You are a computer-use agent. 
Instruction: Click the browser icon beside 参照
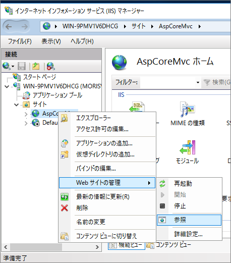coord(162,220)
